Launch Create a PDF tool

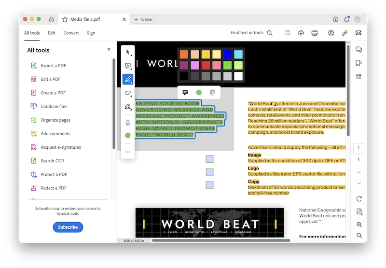[48, 93]
